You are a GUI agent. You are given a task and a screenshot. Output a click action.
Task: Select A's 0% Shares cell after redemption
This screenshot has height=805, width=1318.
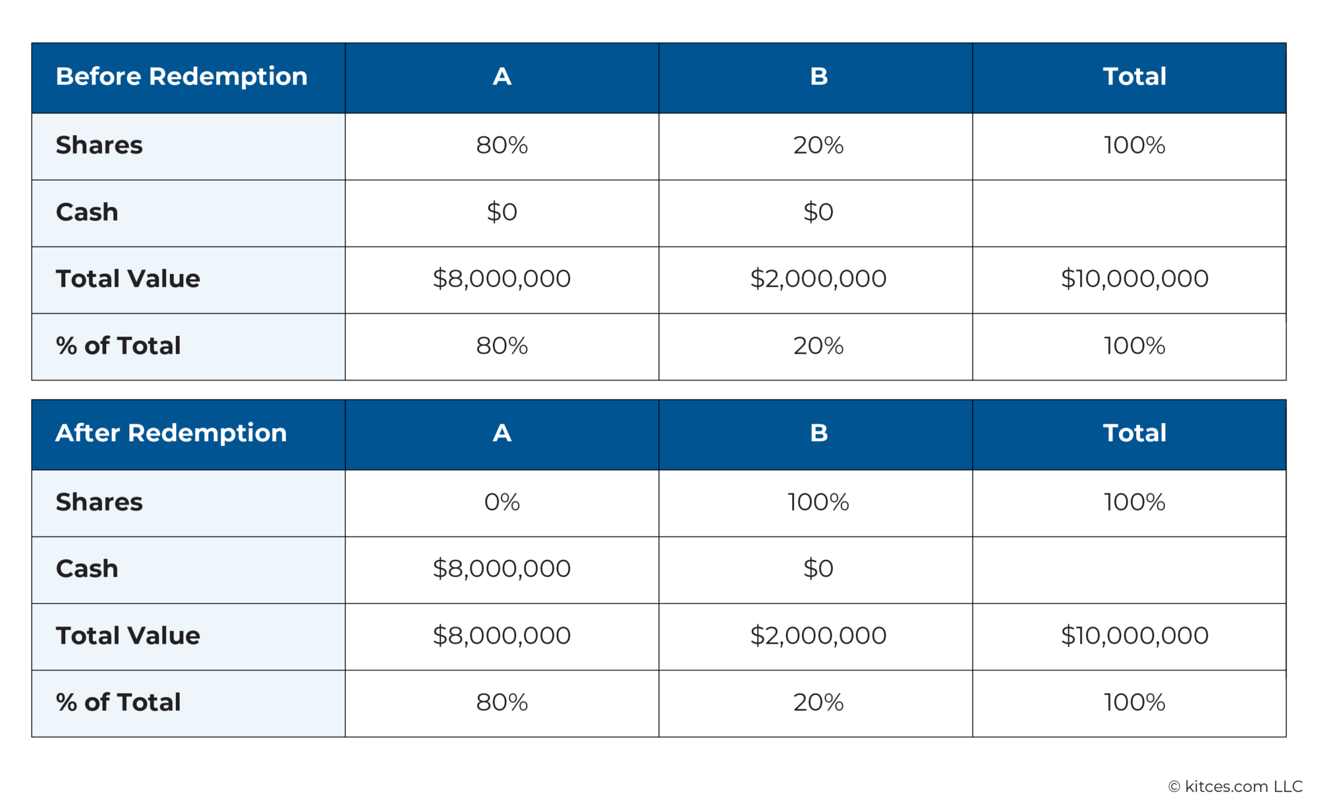[501, 503]
